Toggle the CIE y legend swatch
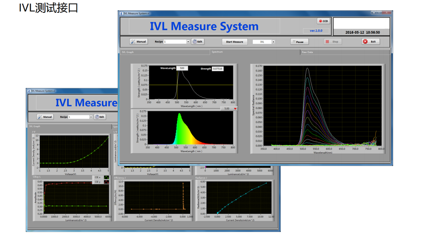 (x=106, y=182)
